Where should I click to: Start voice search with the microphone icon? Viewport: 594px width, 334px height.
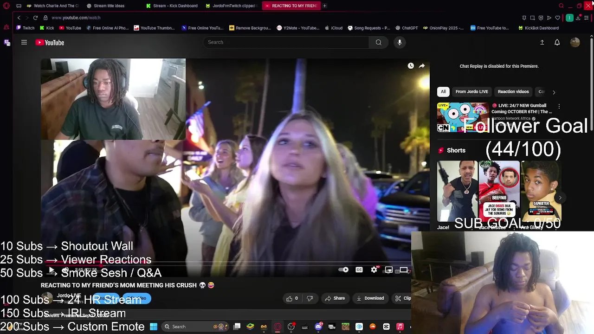tap(400, 42)
